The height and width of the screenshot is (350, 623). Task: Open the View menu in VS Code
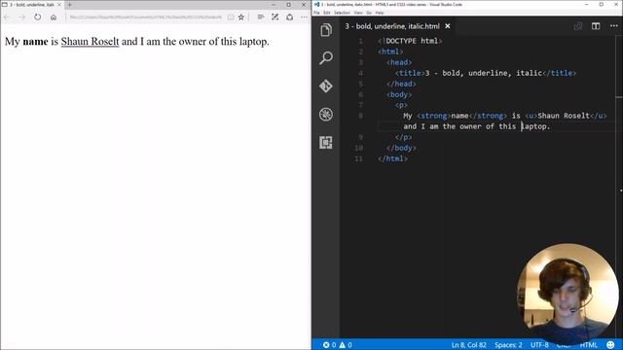click(358, 13)
